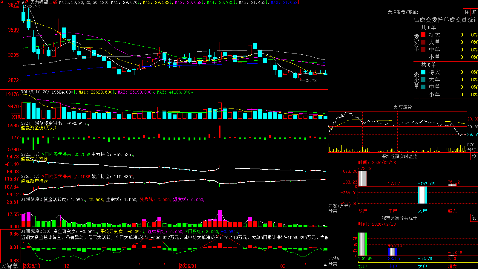The width and height of the screenshot is (478, 269).
Task: Click the X10 volume scale box
Action: point(16,117)
